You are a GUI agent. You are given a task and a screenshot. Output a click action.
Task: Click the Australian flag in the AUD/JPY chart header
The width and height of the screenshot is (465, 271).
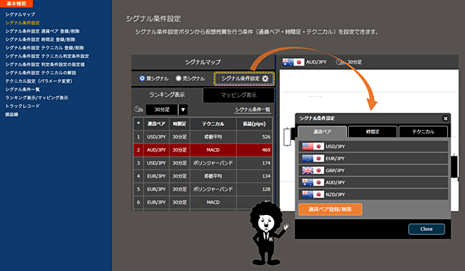click(288, 62)
